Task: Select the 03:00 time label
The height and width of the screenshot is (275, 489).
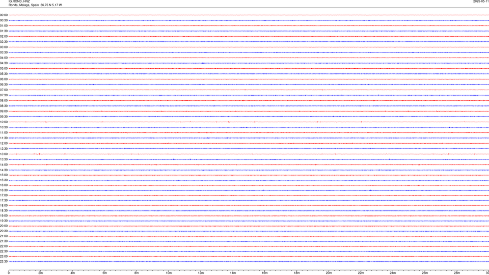Action: pyautogui.click(x=4, y=47)
